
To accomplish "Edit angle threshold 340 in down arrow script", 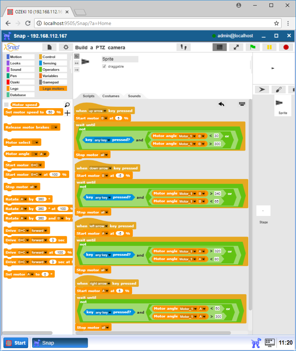I will click(217, 194).
